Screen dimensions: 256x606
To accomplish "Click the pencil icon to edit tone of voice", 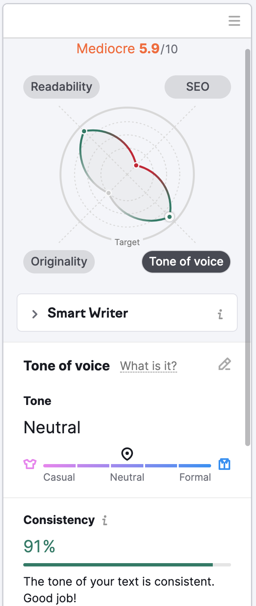I will [x=224, y=364].
